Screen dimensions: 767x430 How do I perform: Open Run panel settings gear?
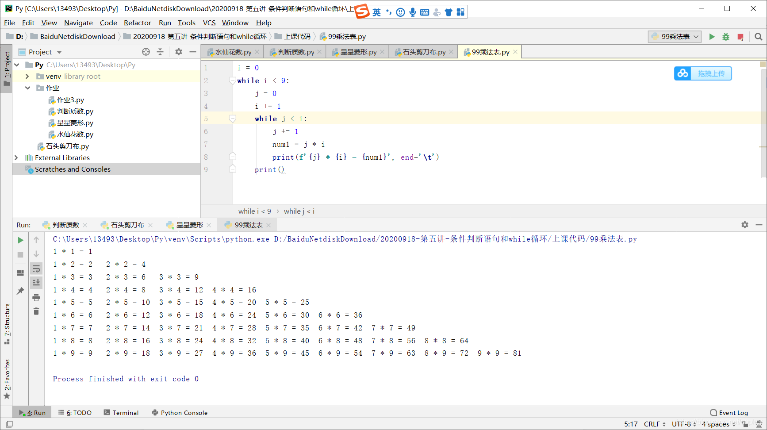click(745, 225)
